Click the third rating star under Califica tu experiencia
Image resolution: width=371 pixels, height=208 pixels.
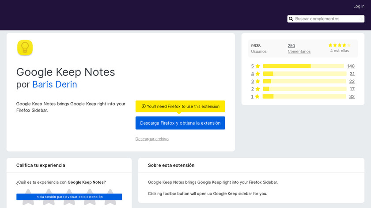[x=69, y=197]
